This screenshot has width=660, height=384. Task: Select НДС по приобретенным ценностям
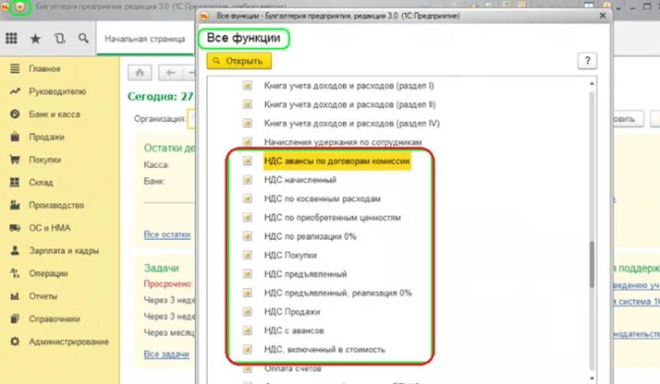click(333, 218)
